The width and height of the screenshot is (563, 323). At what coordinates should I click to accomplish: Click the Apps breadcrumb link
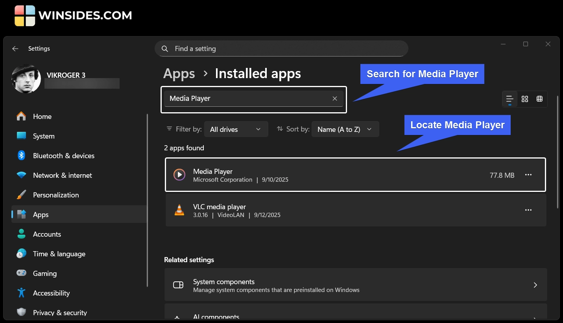179,74
